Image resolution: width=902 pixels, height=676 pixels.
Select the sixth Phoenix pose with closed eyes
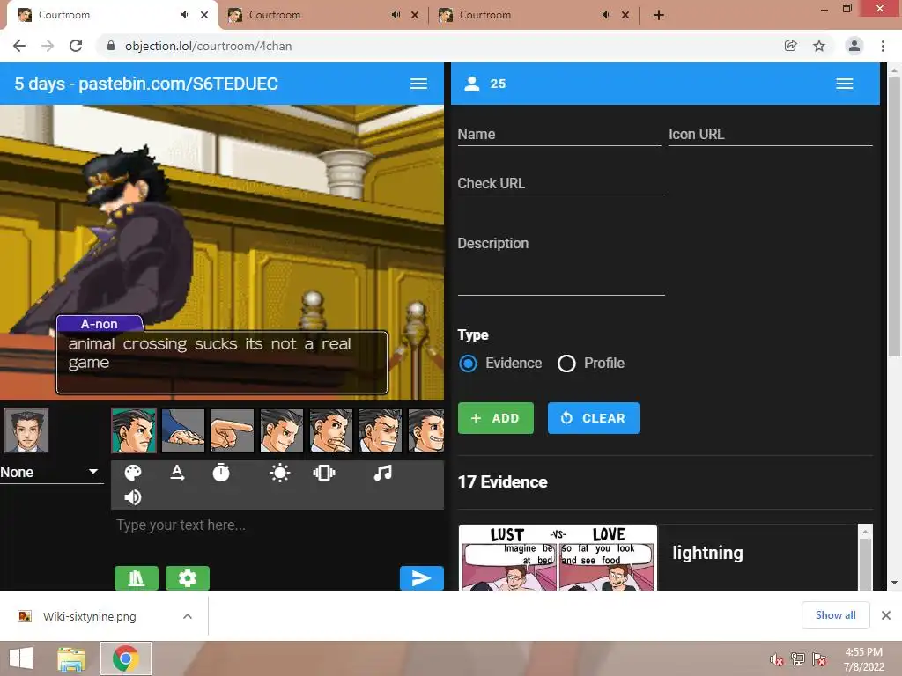pos(381,430)
